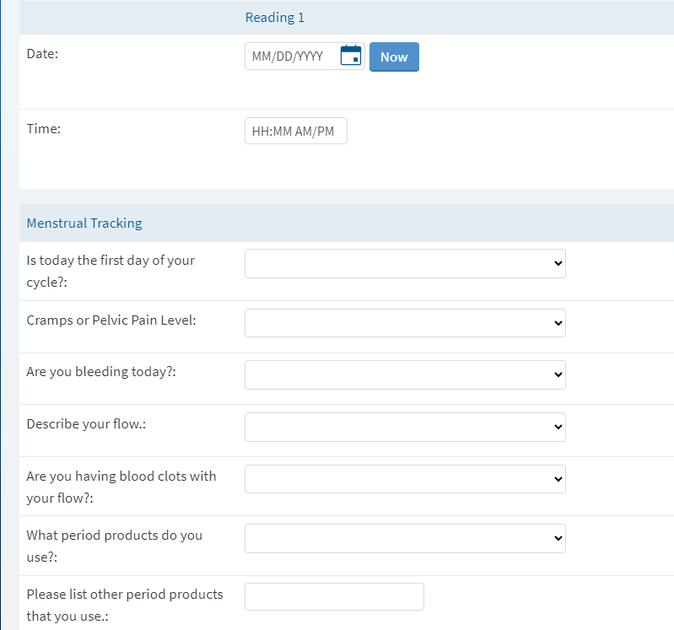This screenshot has height=630, width=674.
Task: Click the other period products text field
Action: (x=334, y=596)
